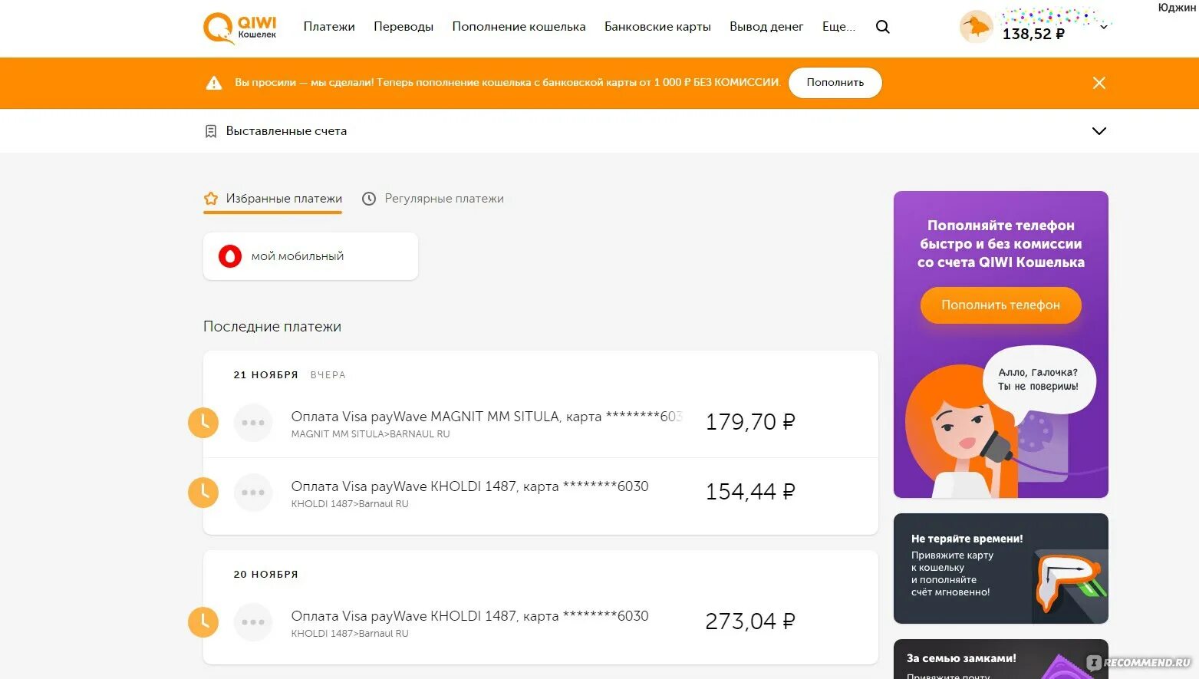1199x679 pixels.
Task: Click the Регулярные платежи clock icon
Action: (369, 199)
